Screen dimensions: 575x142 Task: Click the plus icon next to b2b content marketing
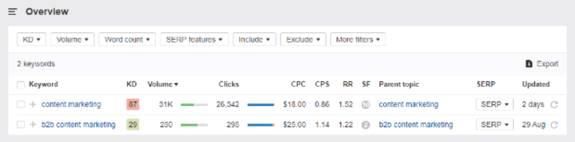(x=33, y=125)
